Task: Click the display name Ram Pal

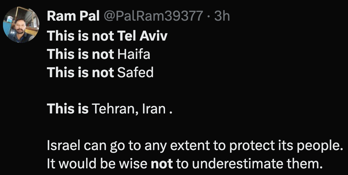Action: [x=74, y=16]
